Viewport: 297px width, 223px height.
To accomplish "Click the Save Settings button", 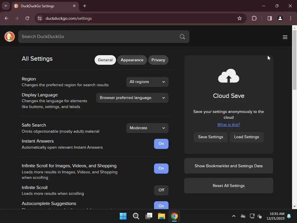I will 211,137.
